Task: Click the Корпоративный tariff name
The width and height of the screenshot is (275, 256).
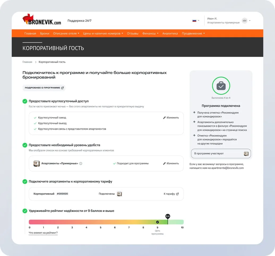Action: [44, 194]
